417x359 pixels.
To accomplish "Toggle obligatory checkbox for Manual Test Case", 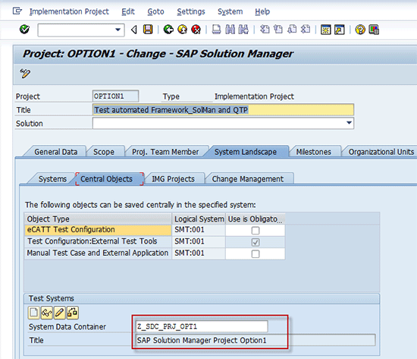I will 256,254.
